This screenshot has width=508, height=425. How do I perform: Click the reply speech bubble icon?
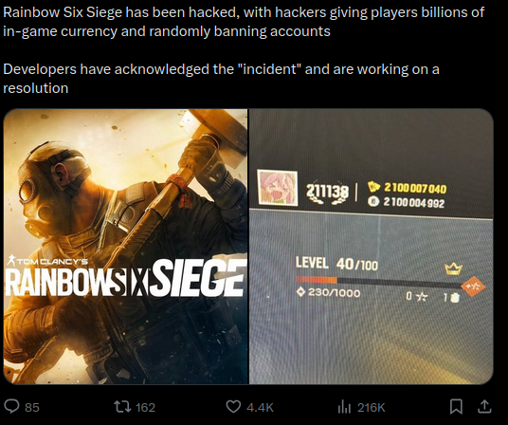(11, 406)
